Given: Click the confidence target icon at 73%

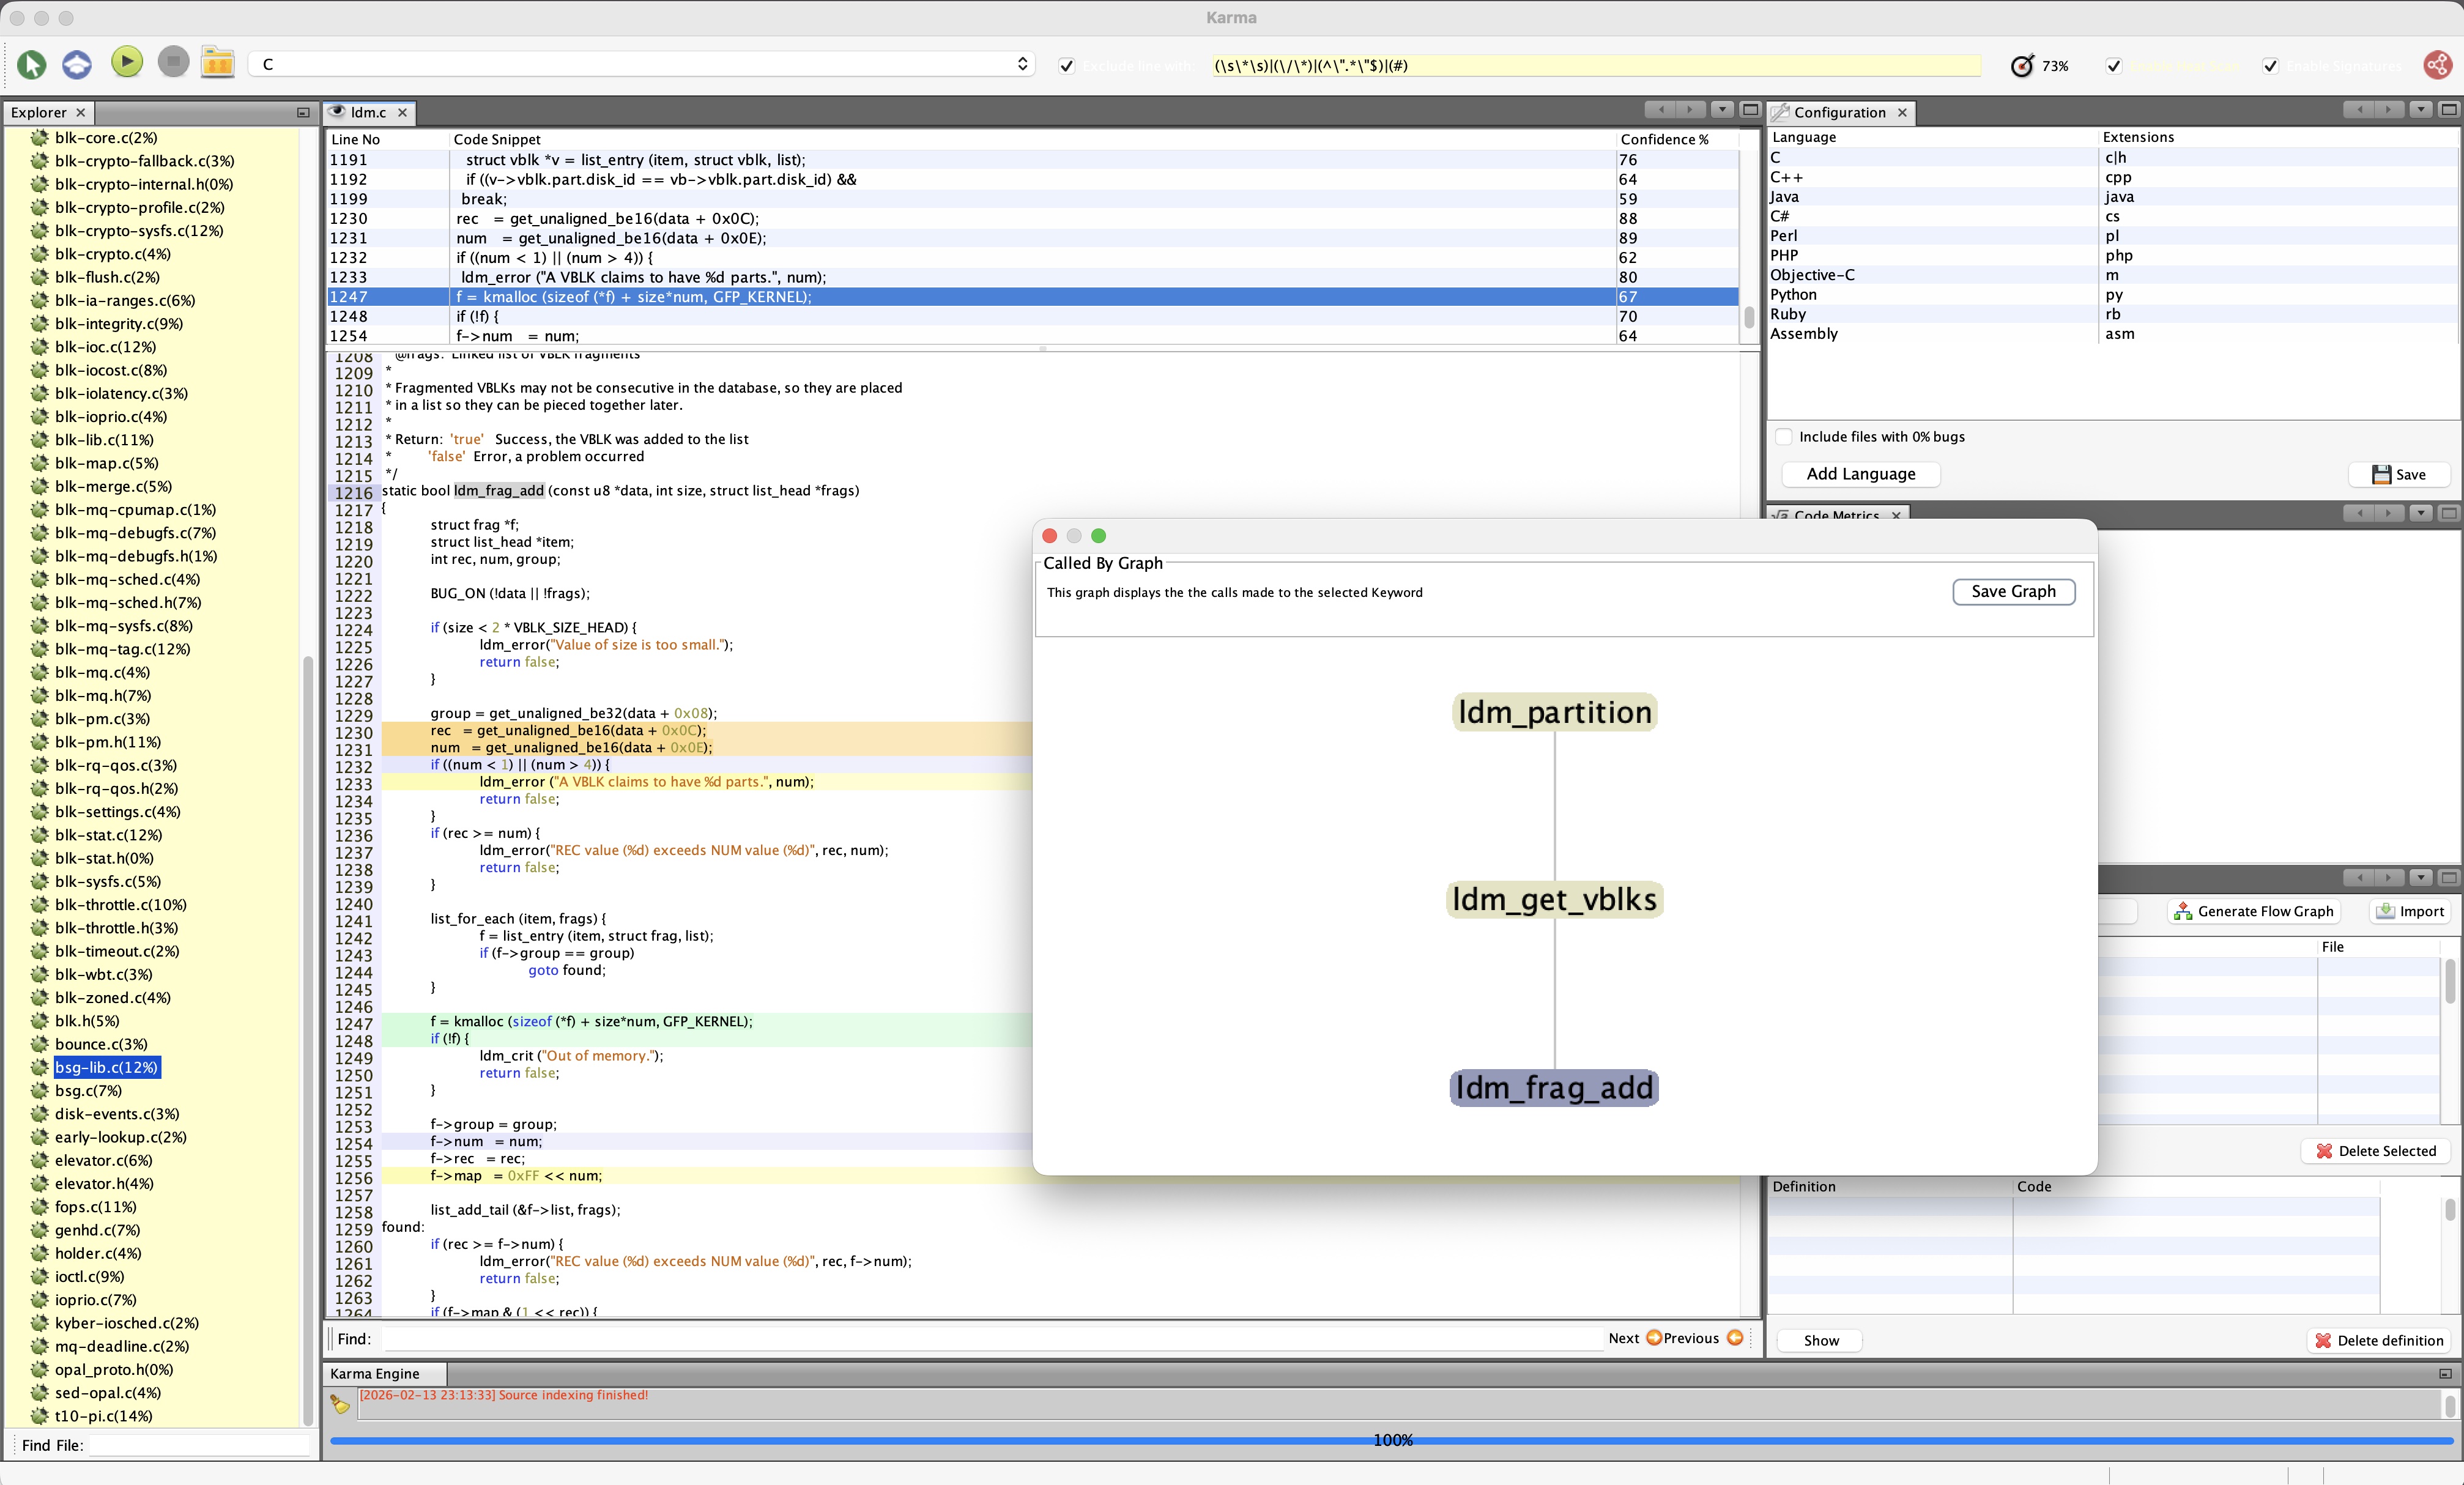Looking at the screenshot, I should [x=2021, y=66].
